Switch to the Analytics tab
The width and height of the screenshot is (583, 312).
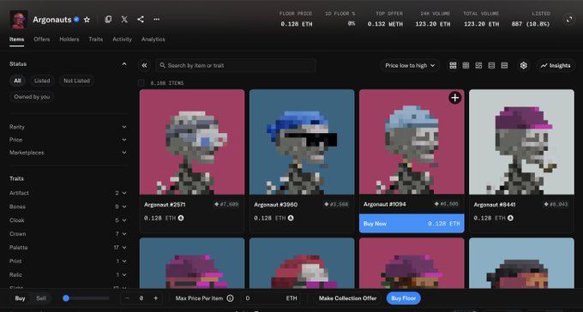point(153,39)
